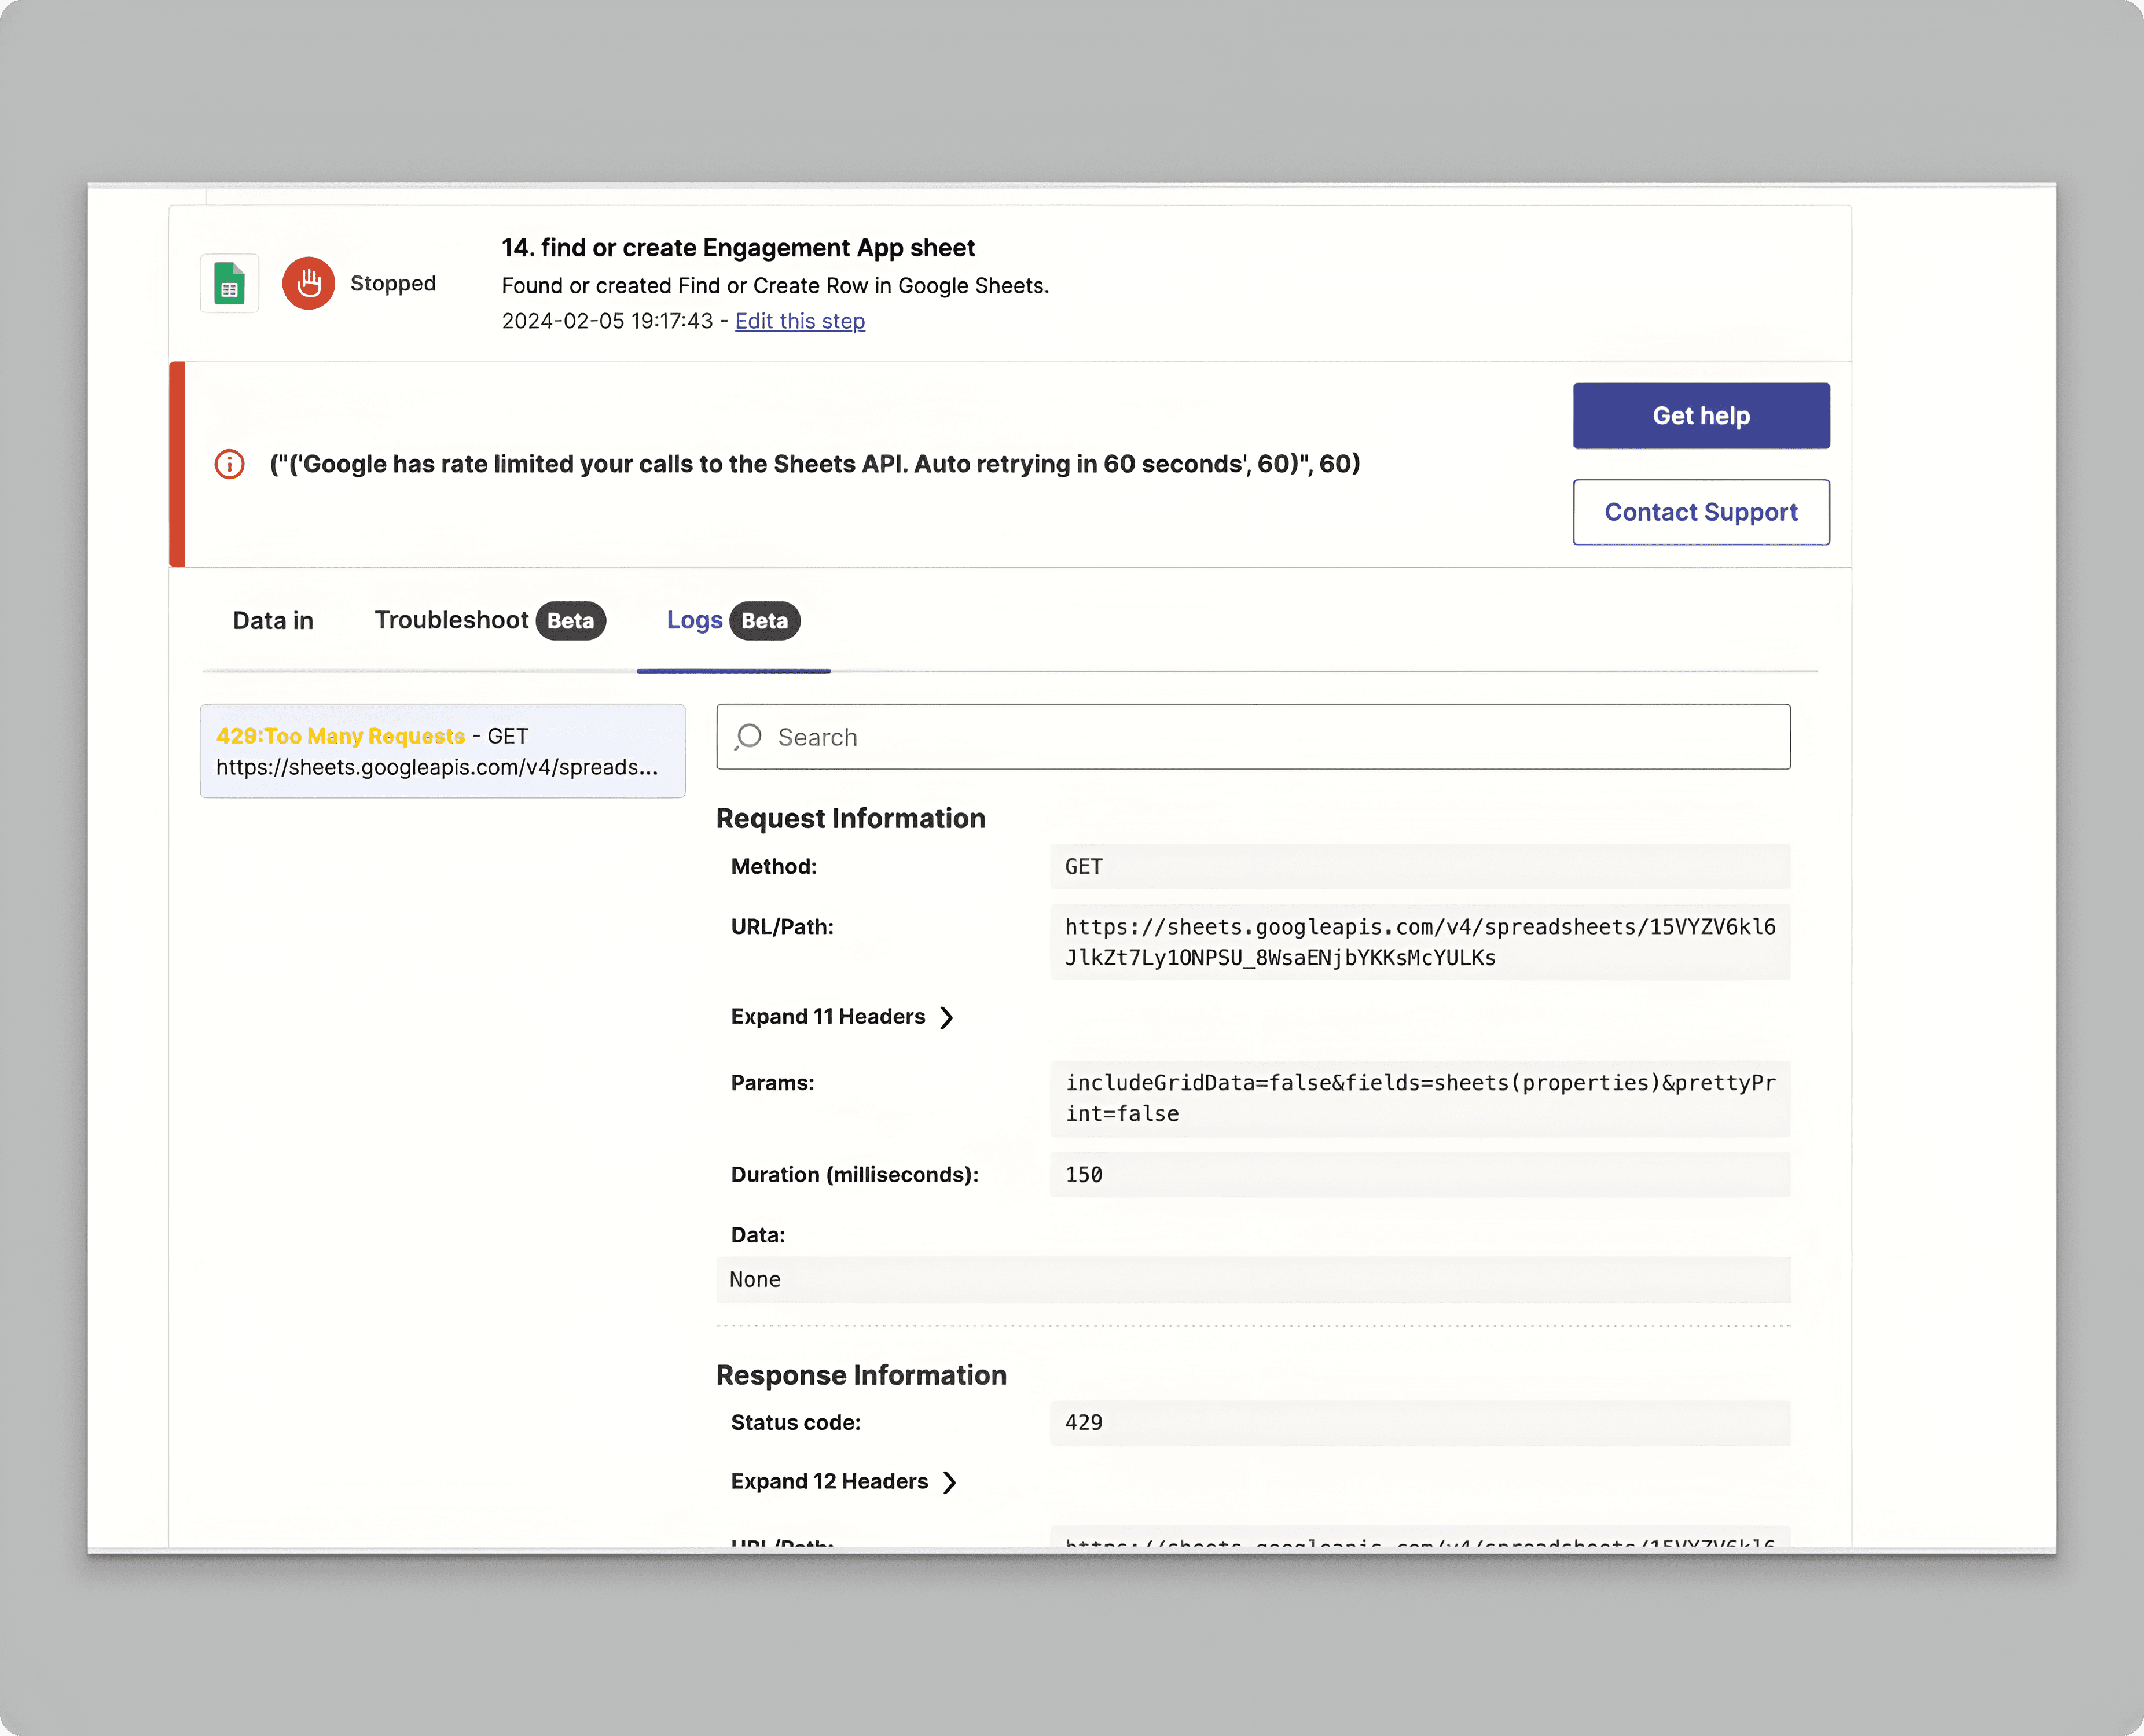Select the Logs tab
The height and width of the screenshot is (1736, 2144).
point(695,621)
